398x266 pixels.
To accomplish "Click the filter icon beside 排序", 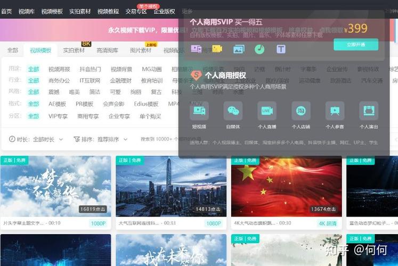I will coord(77,139).
